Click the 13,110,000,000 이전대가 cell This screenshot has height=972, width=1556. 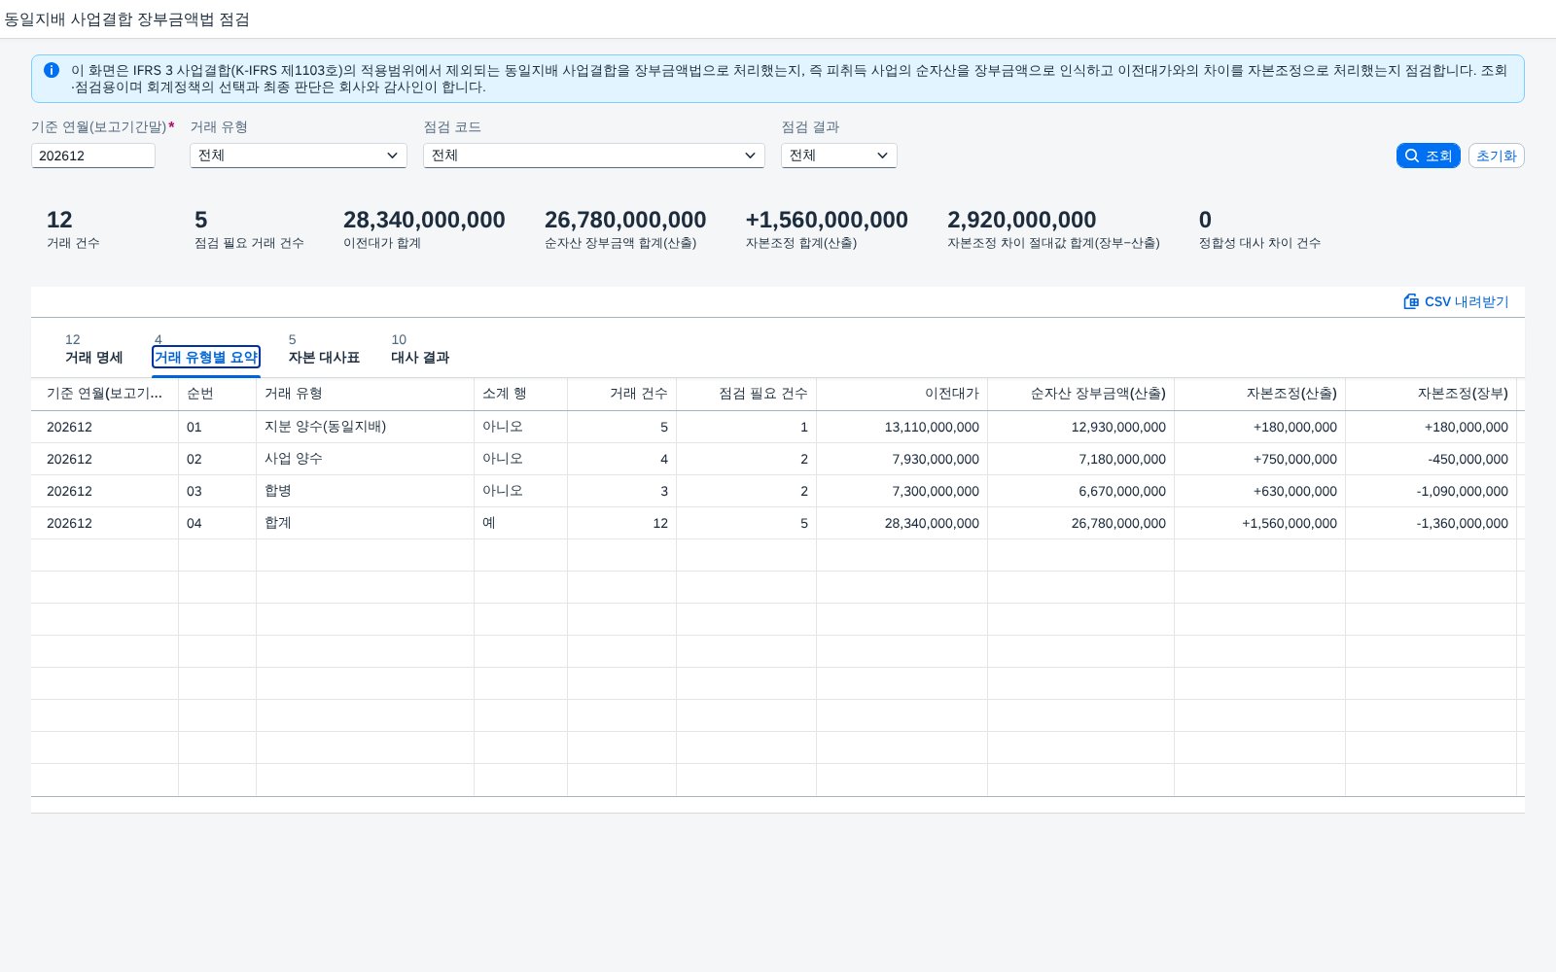click(902, 427)
